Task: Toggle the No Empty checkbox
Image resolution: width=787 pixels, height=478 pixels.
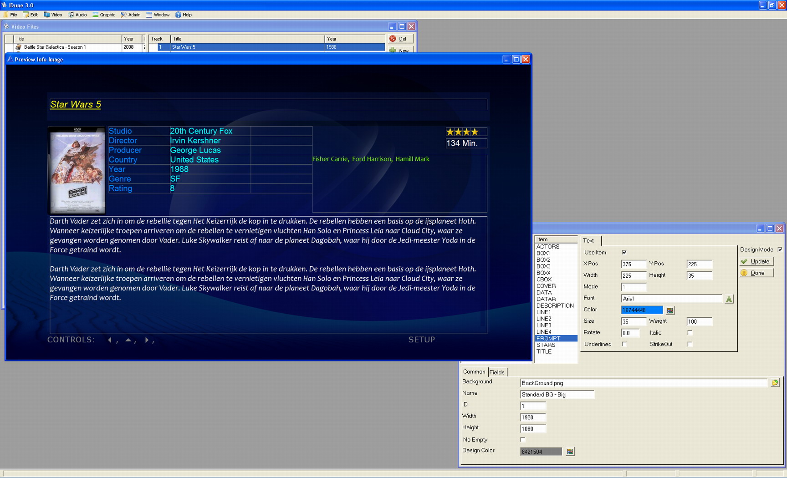Action: pos(523,440)
